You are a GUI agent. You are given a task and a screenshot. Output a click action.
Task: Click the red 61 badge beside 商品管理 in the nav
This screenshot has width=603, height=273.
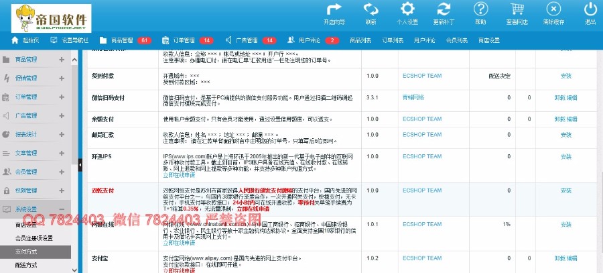tap(144, 40)
